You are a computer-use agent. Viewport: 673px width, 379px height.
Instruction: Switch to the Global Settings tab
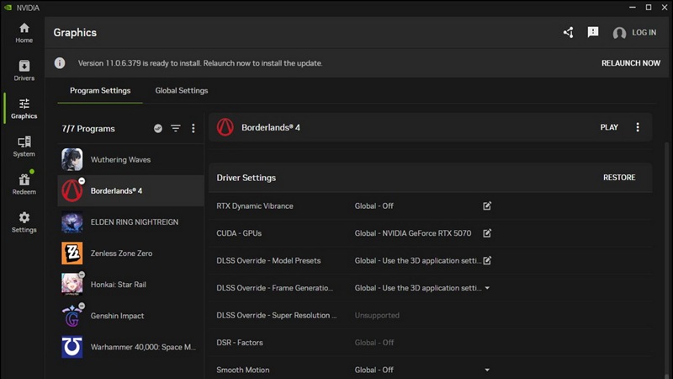pyautogui.click(x=182, y=91)
